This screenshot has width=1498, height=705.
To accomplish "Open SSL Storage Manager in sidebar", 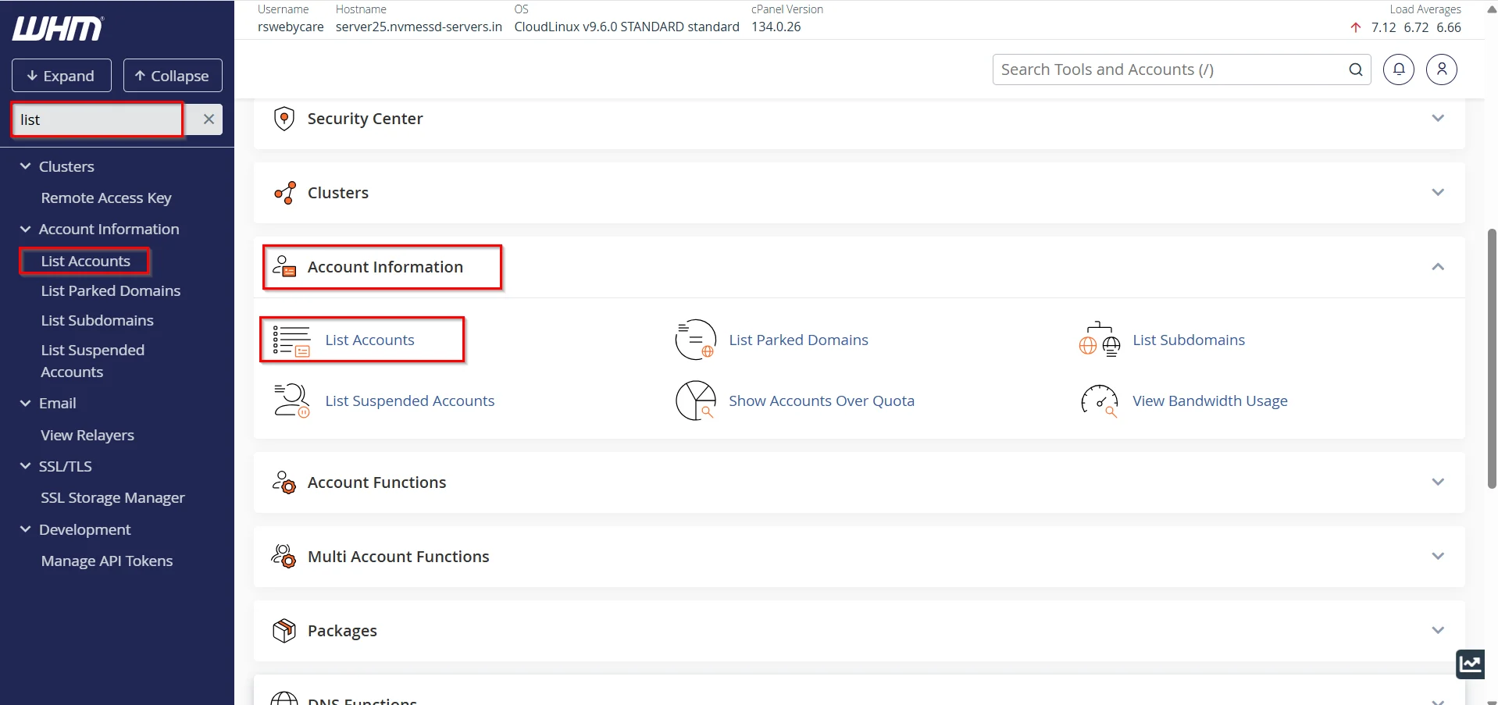I will pos(113,498).
